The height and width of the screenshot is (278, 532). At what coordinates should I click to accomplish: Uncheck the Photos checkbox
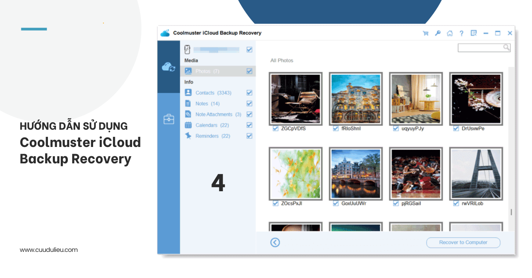click(x=249, y=71)
